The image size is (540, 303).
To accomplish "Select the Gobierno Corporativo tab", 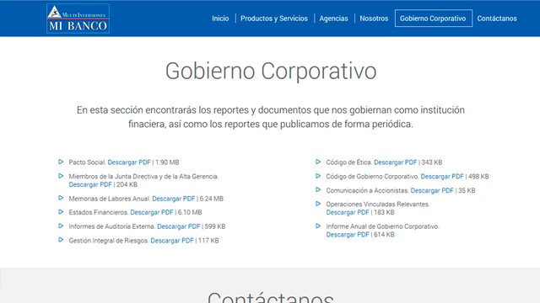I will [433, 19].
